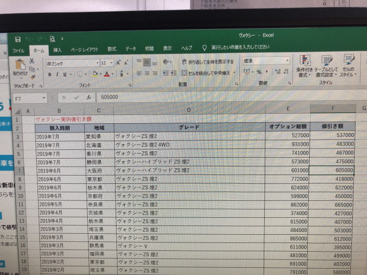Toggle center horizontal alignment
The image size is (367, 275).
pos(147,73)
